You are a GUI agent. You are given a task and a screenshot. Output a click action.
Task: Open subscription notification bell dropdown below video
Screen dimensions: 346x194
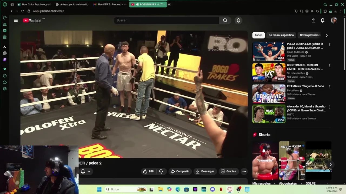pyautogui.click(x=86, y=171)
